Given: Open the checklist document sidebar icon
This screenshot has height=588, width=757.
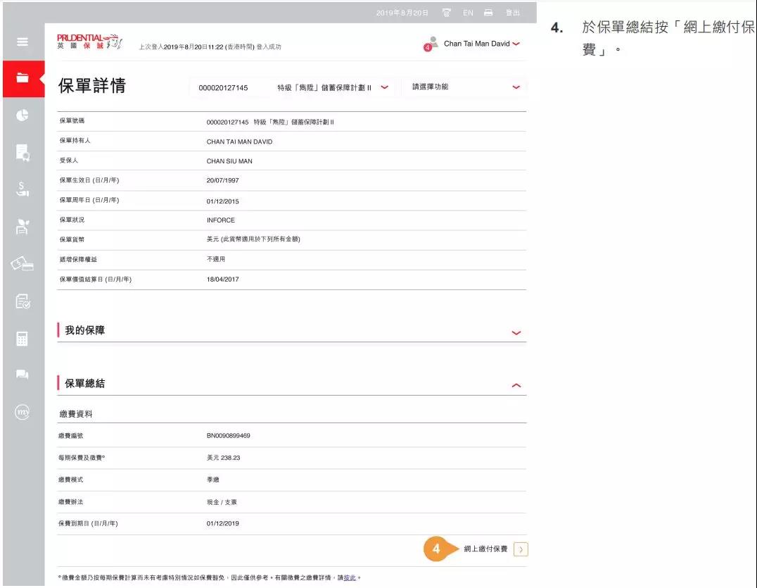Looking at the screenshot, I should pos(23,301).
